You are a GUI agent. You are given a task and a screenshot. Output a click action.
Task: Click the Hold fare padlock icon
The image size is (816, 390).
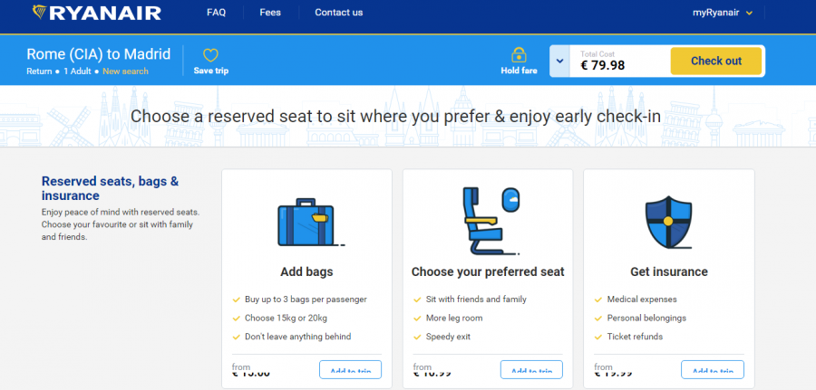point(519,54)
